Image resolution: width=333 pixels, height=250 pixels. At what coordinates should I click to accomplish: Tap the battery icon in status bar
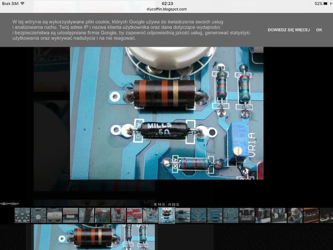tap(326, 3)
